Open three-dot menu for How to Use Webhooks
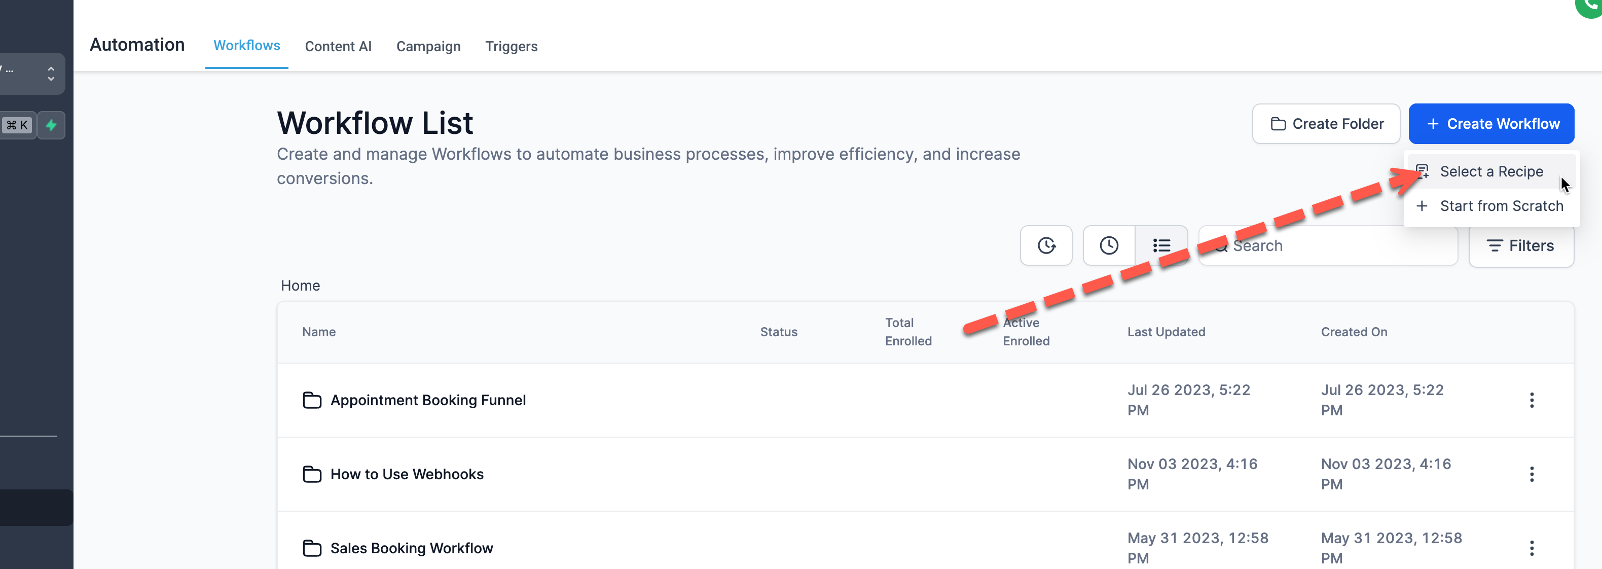The width and height of the screenshot is (1602, 569). click(x=1531, y=474)
